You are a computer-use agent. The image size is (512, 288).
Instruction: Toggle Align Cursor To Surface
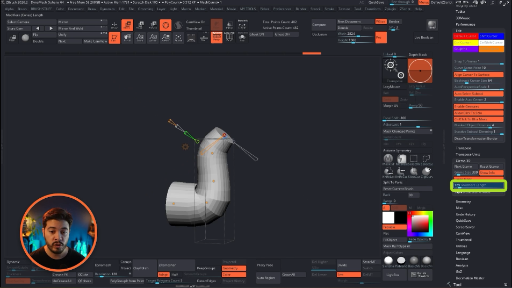(x=478, y=75)
